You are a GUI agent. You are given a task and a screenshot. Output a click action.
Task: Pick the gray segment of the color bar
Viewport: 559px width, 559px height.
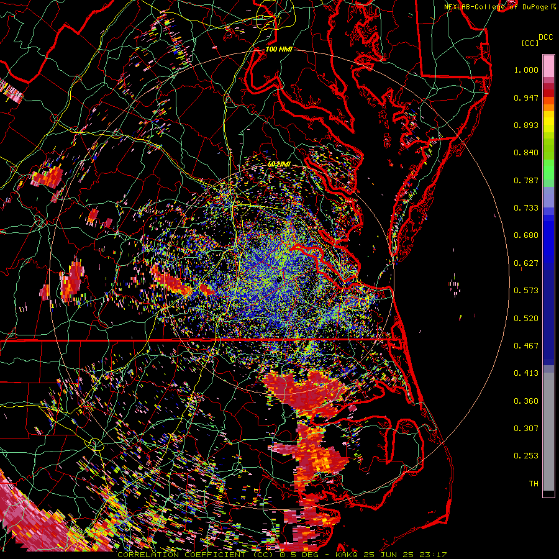(548, 432)
